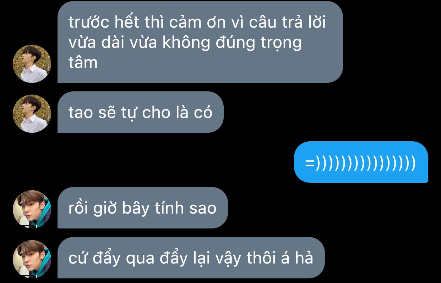Open teal-hoodie avatar beside 'rồi giờ bây tính sao'
The image size is (441, 283).
point(32,209)
